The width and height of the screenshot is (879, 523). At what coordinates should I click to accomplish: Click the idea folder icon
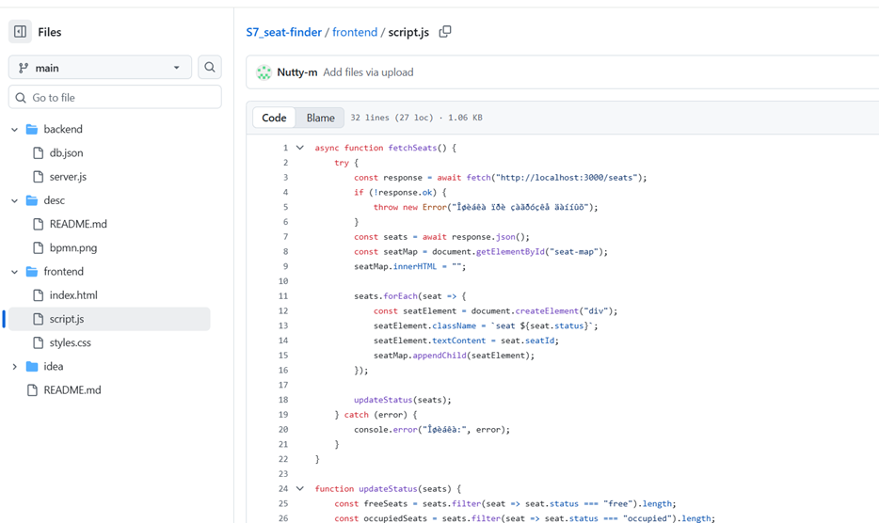click(32, 366)
